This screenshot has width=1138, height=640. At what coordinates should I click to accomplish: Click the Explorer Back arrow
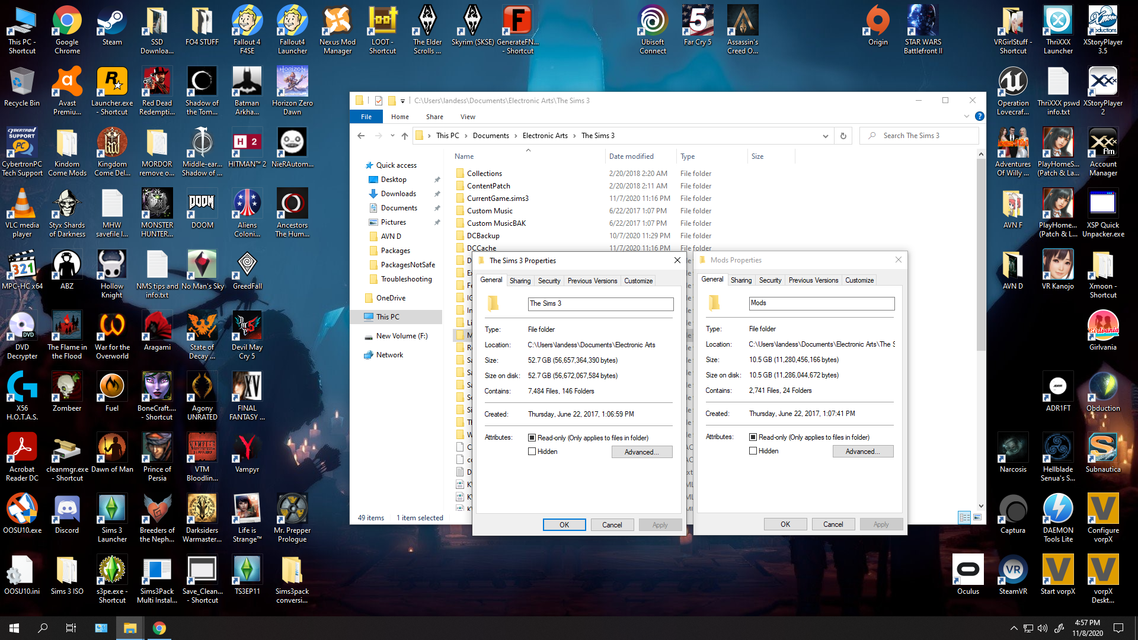click(361, 136)
